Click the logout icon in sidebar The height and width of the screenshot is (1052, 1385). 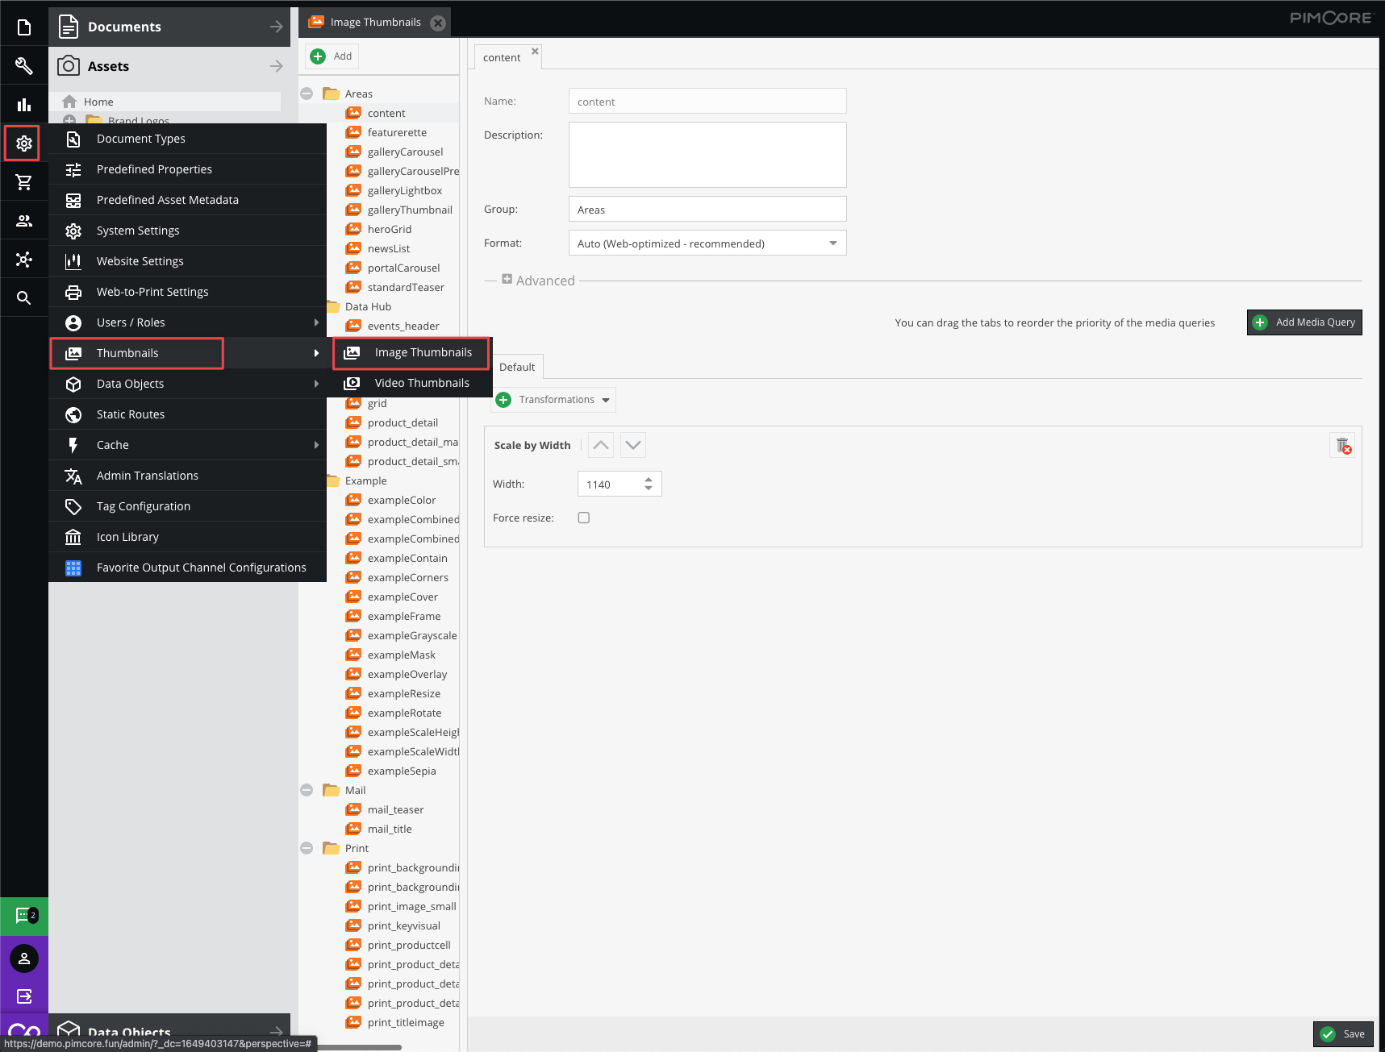coord(23,996)
